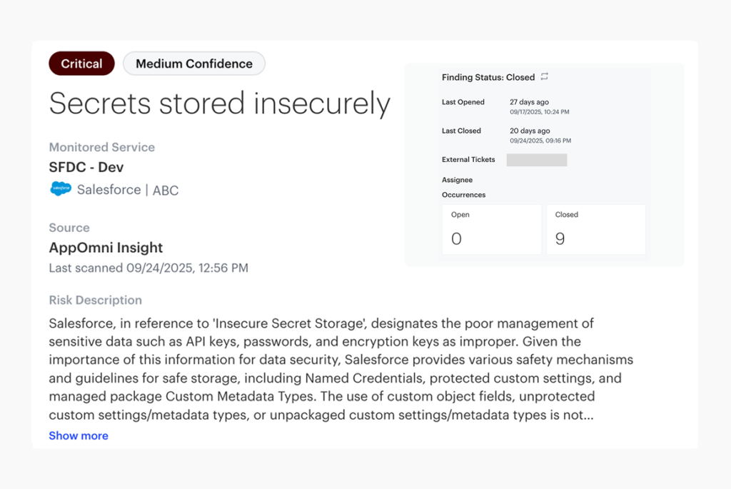Click the Secrets stored insecurely title
The image size is (731, 489).
pos(219,104)
